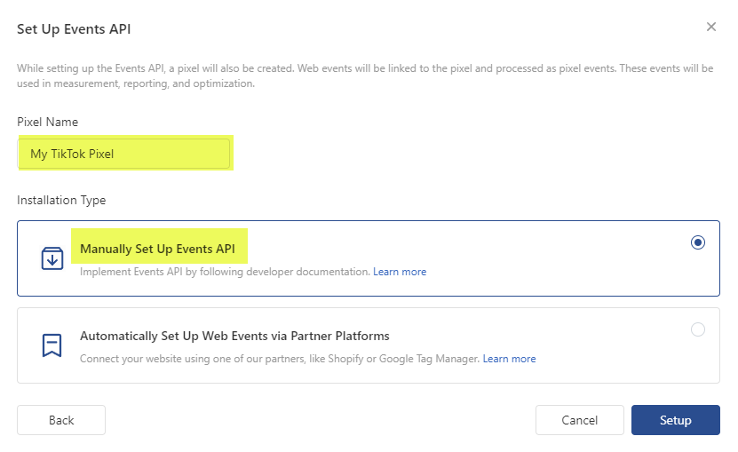Select the Manually Set Up Events API radio button
The height and width of the screenshot is (452, 738).
click(x=698, y=242)
